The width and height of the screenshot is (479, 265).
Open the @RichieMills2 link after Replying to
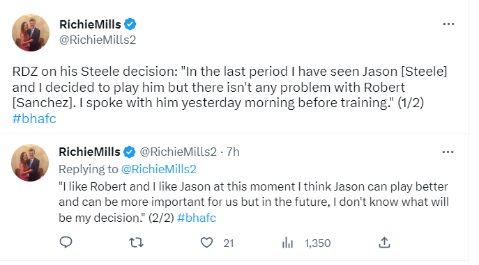(158, 169)
